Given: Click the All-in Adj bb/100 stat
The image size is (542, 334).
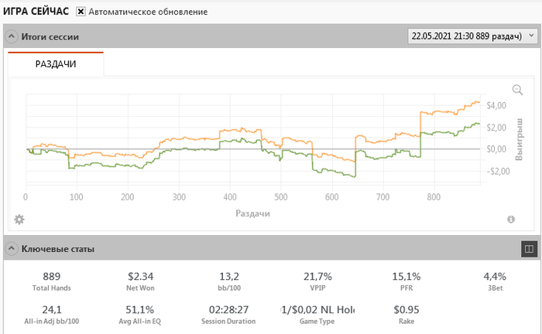Looking at the screenshot, I should 51,315.
